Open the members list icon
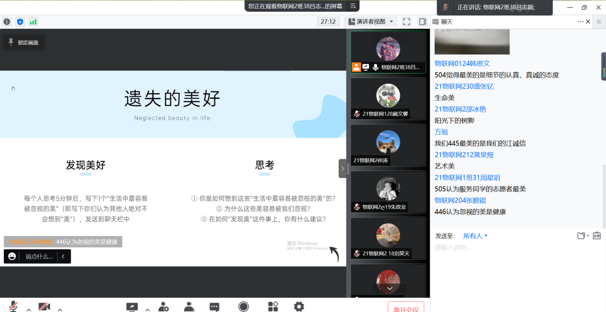The height and width of the screenshot is (312, 606). [189, 307]
